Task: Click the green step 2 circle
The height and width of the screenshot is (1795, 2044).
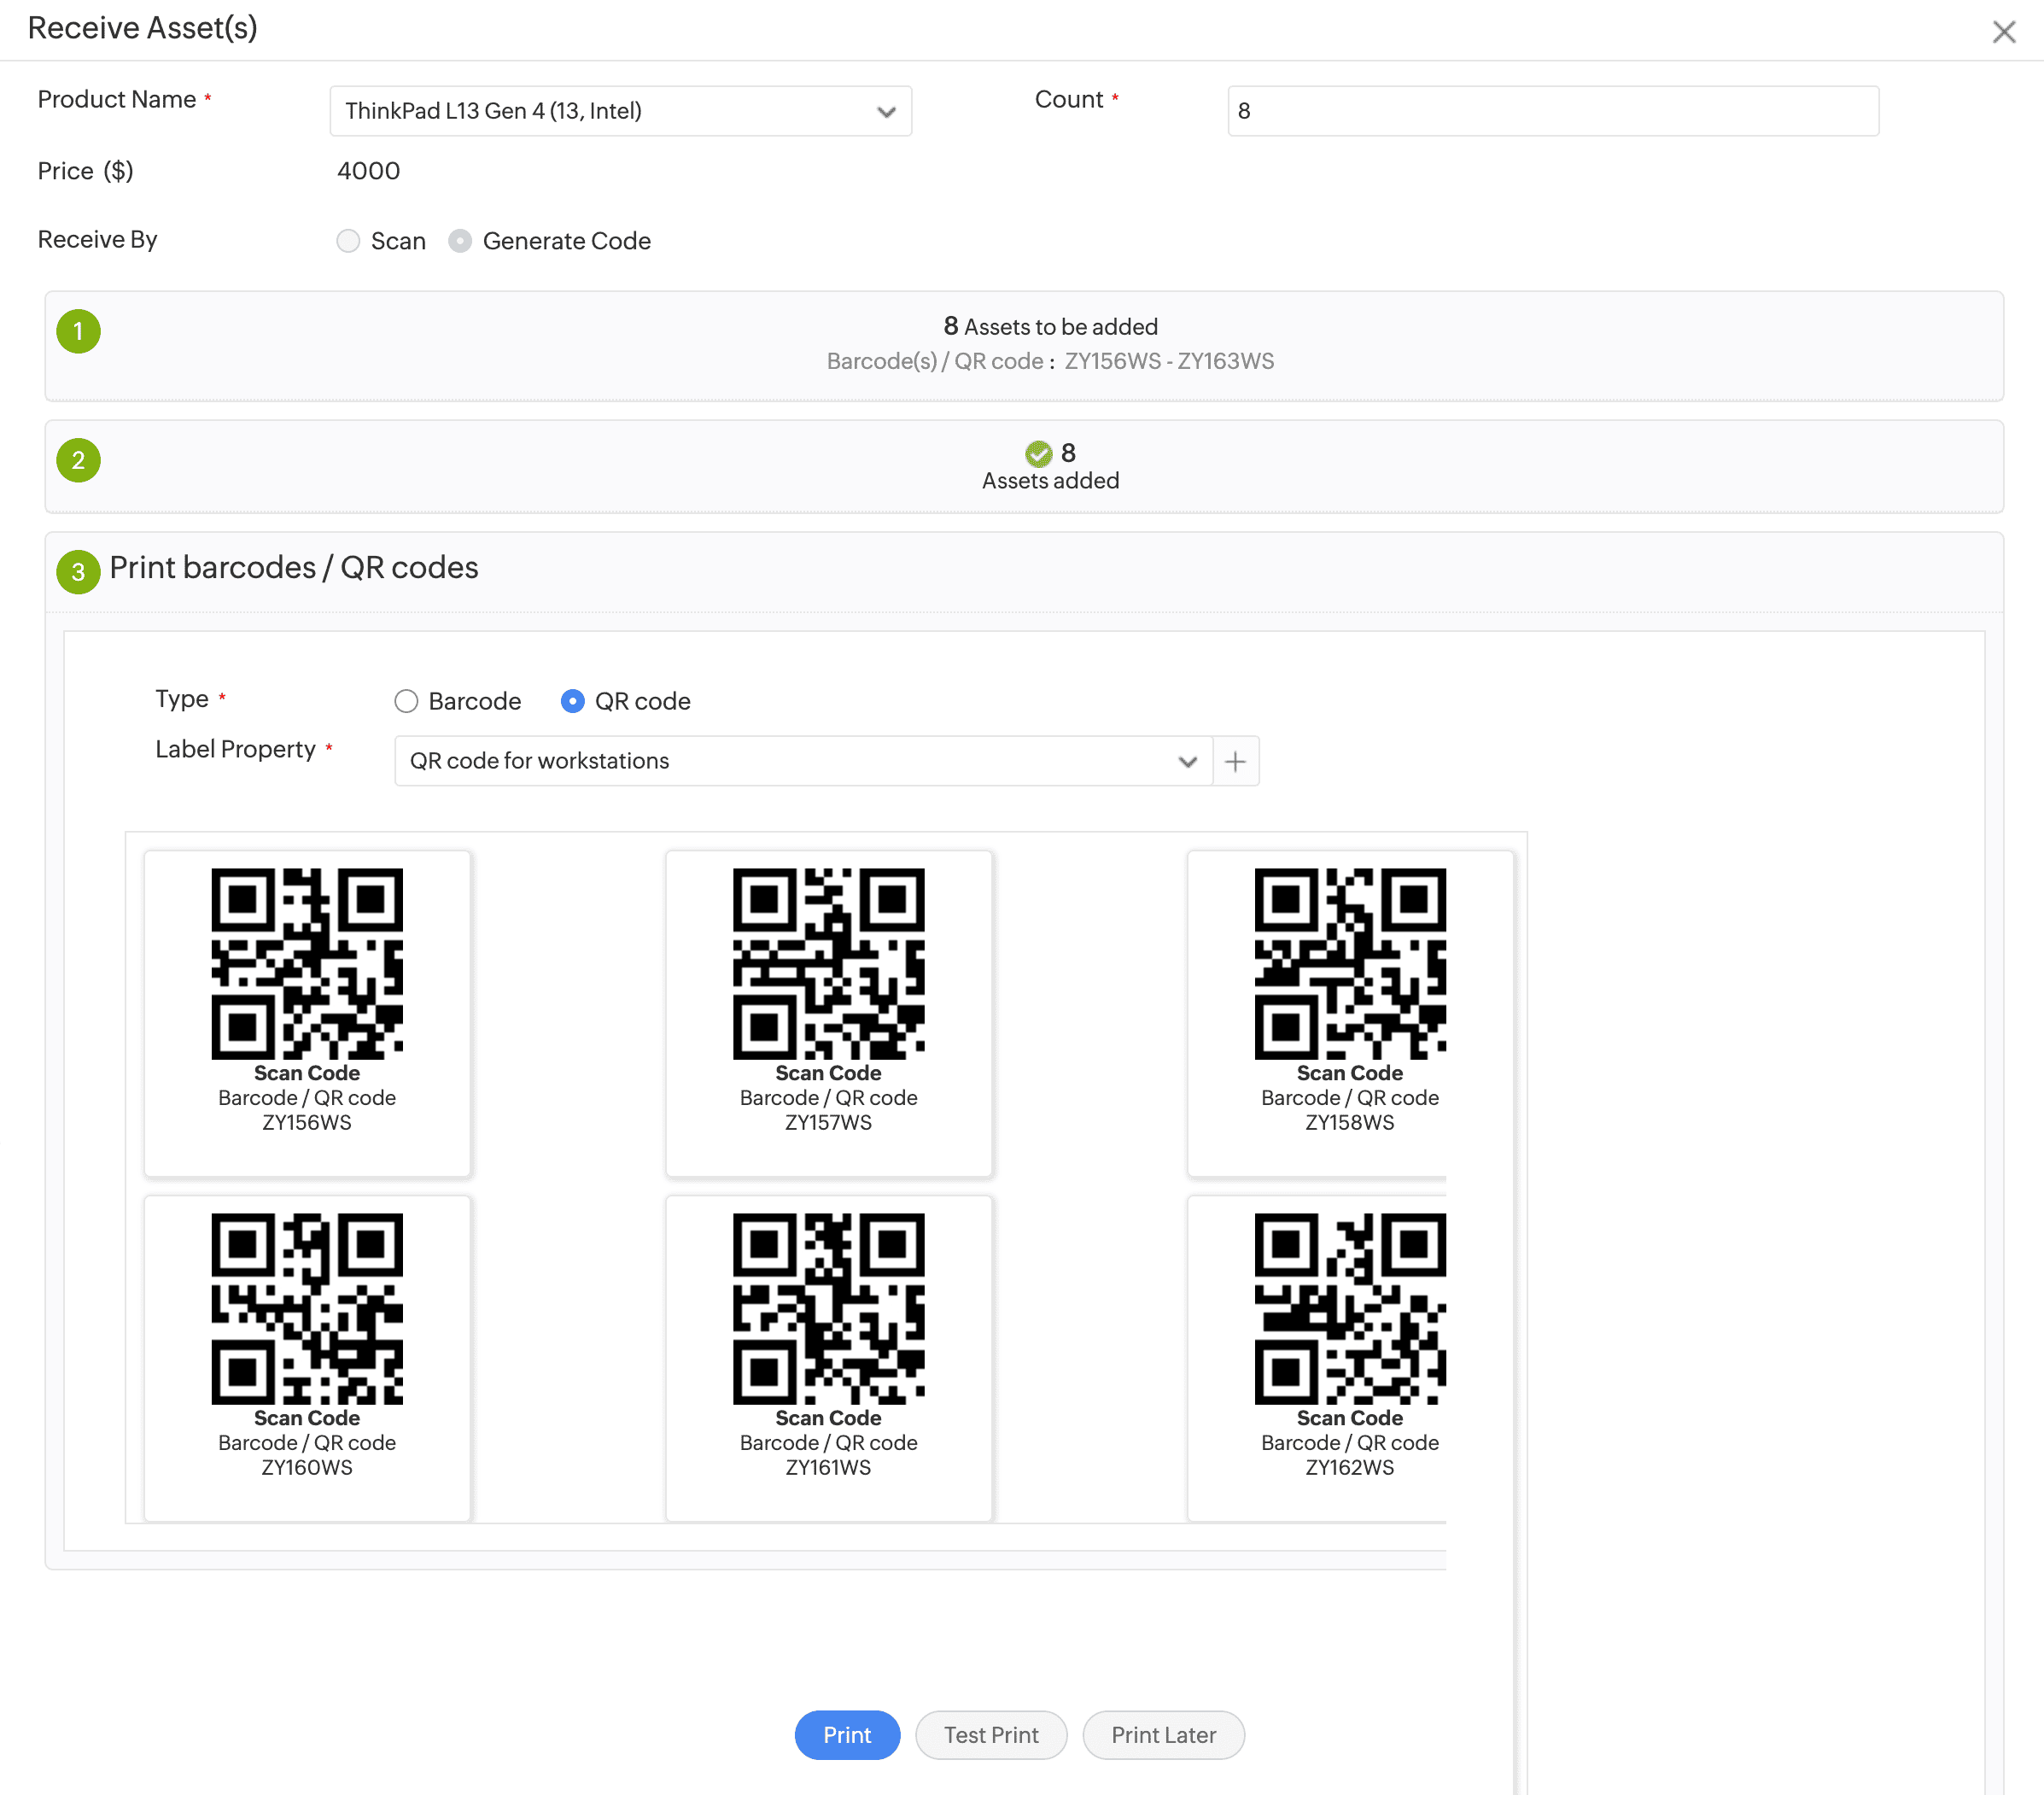Action: pyautogui.click(x=78, y=460)
